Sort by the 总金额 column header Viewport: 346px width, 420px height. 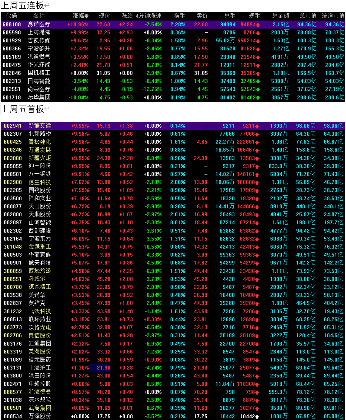[281, 16]
